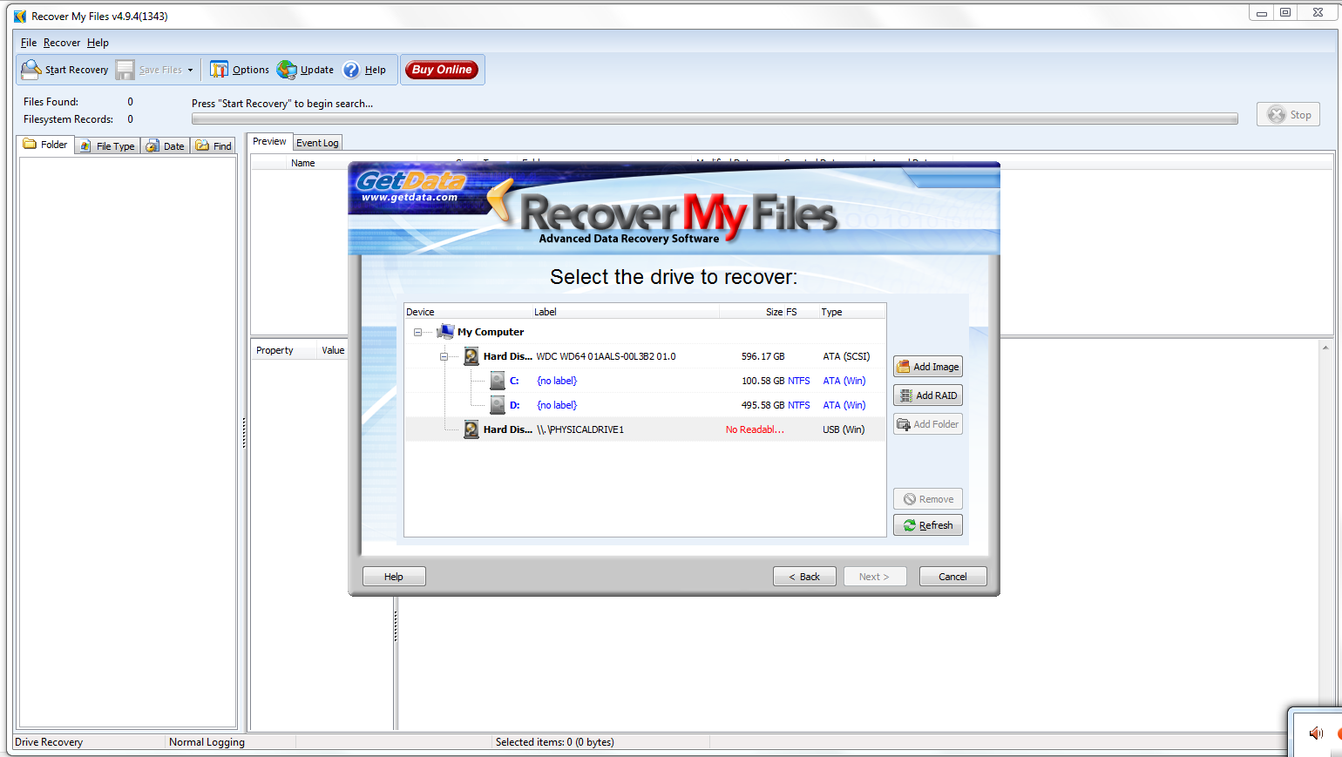The width and height of the screenshot is (1342, 757).
Task: Click the Value column header
Action: click(333, 350)
